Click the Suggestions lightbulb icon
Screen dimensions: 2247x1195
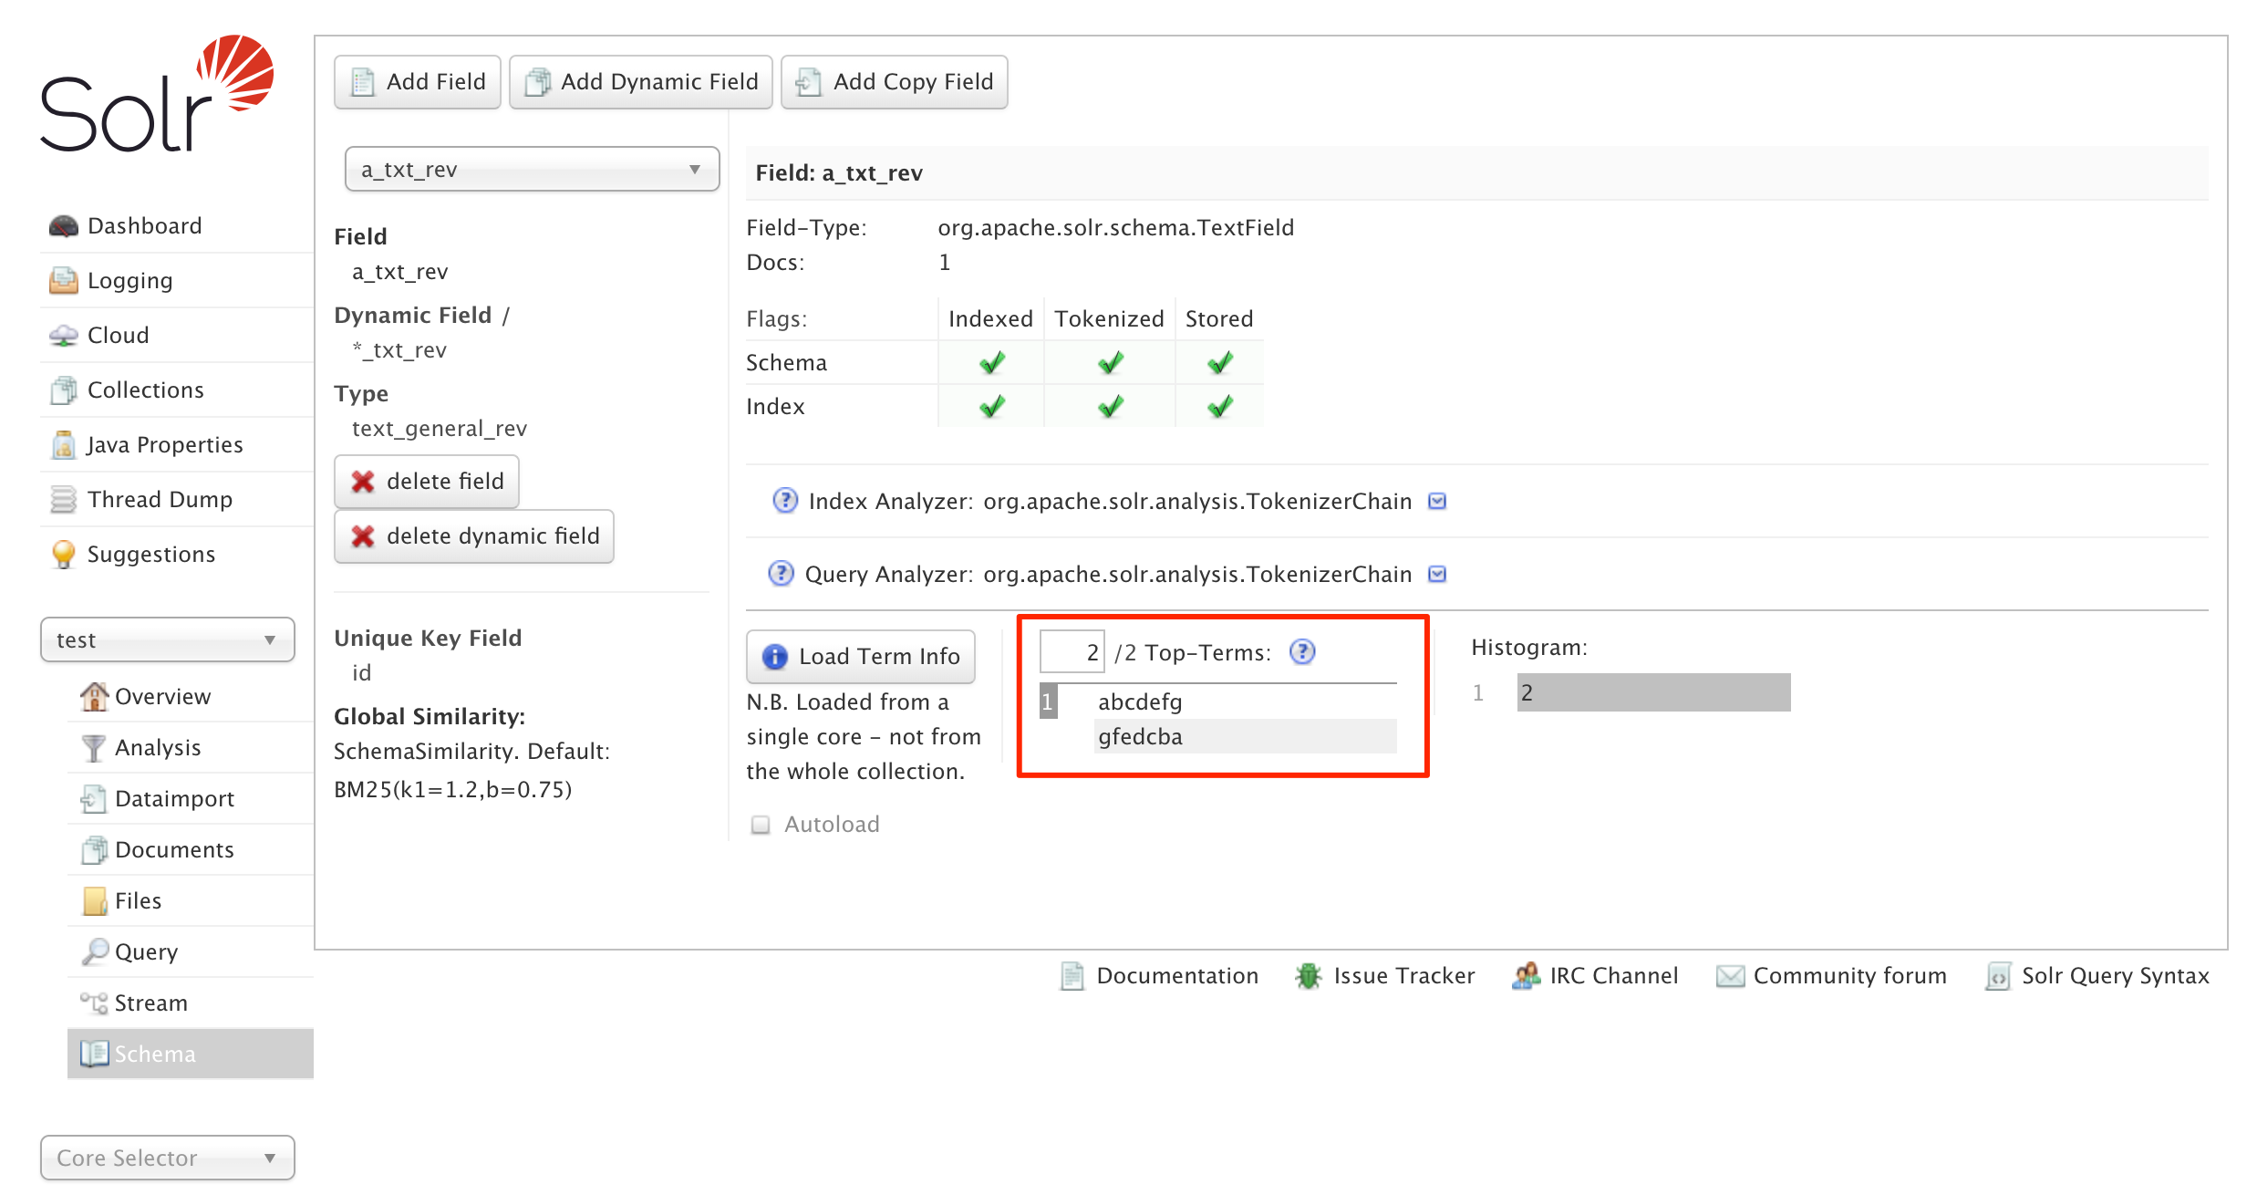[63, 555]
